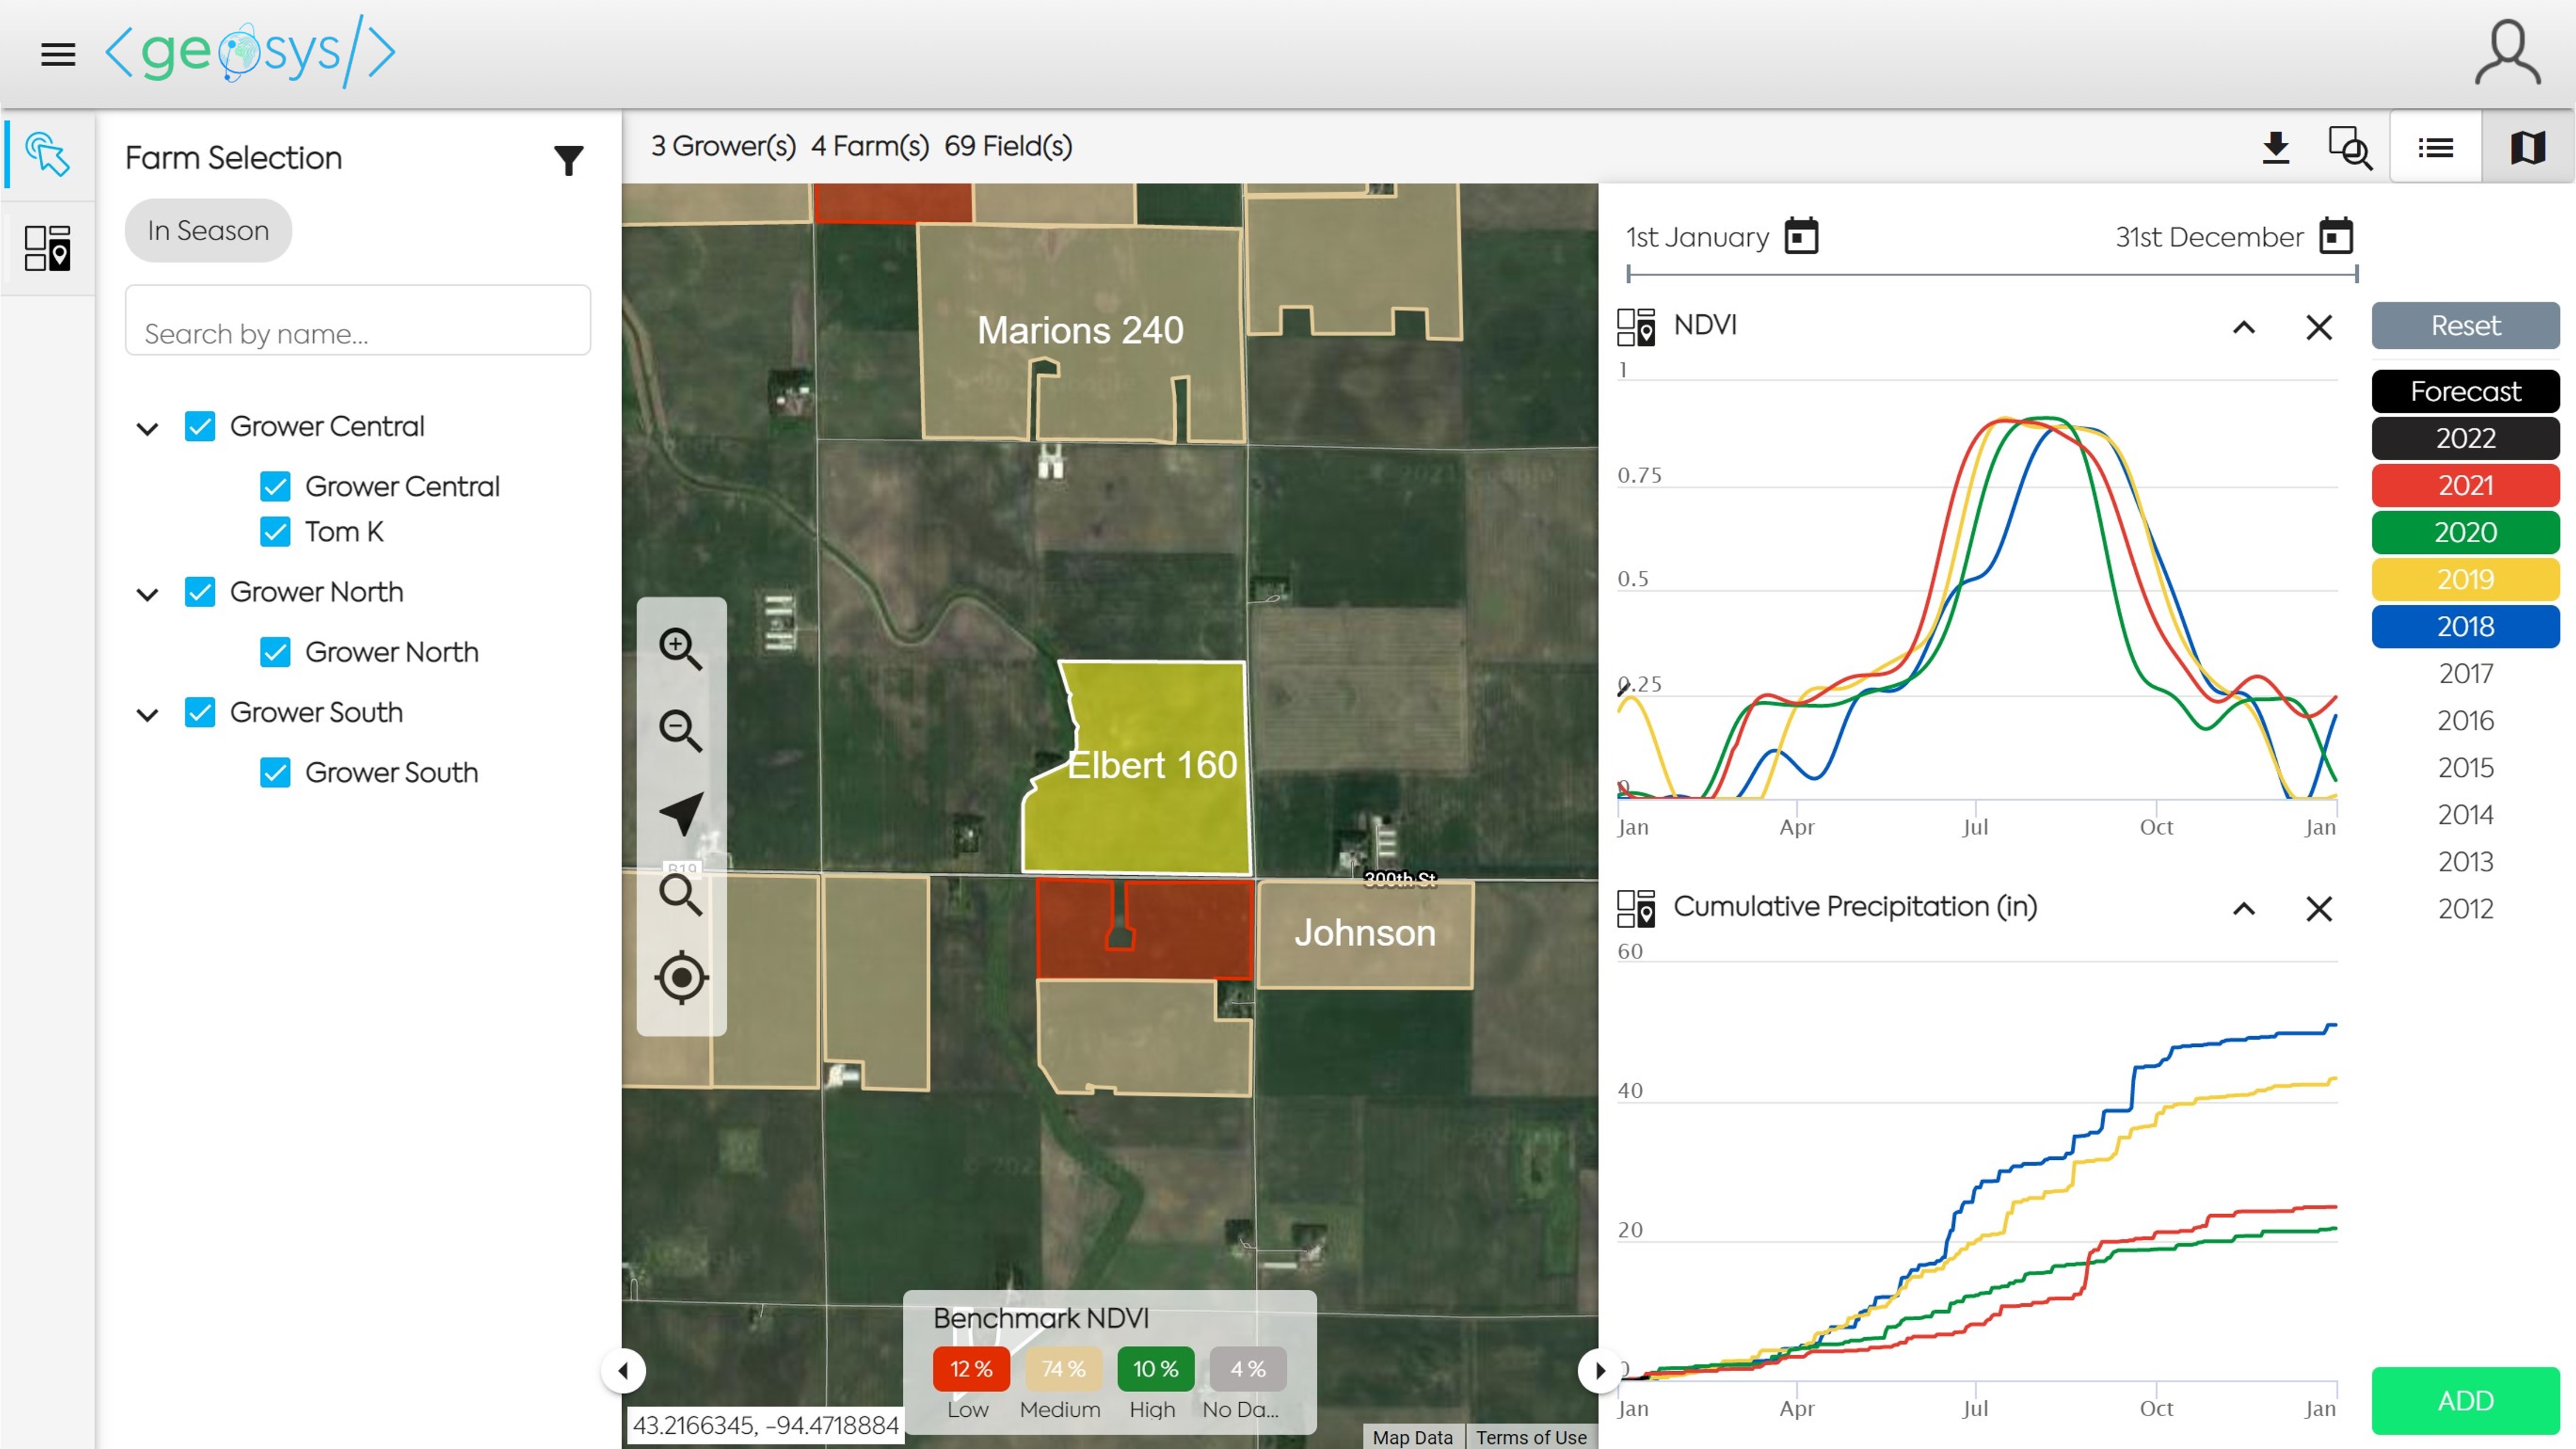Uncheck the Grower South farm checkbox
Screen dimensions: 2576x1449
275,773
